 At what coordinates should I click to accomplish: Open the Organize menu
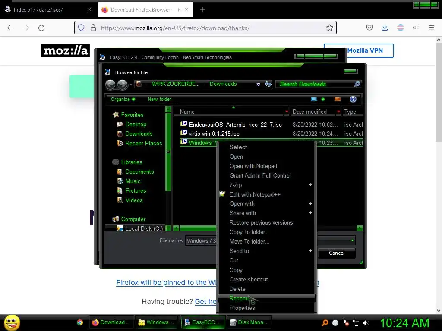click(x=123, y=100)
